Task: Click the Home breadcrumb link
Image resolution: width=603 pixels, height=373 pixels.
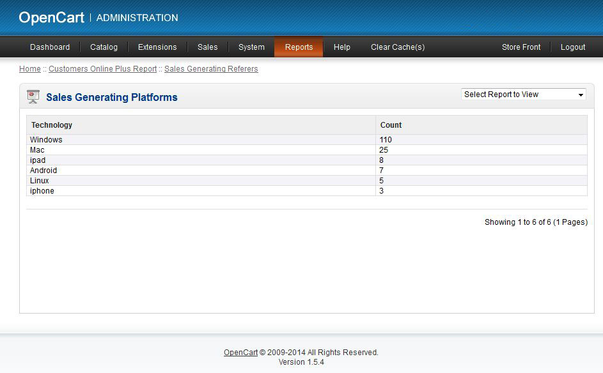Action: pos(30,69)
